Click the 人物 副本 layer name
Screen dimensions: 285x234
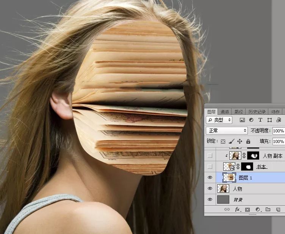click(272, 156)
